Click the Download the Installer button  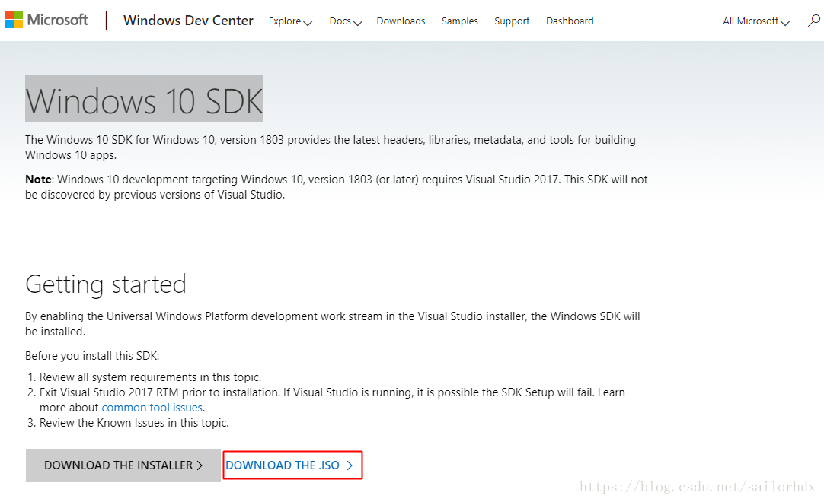pyautogui.click(x=123, y=465)
